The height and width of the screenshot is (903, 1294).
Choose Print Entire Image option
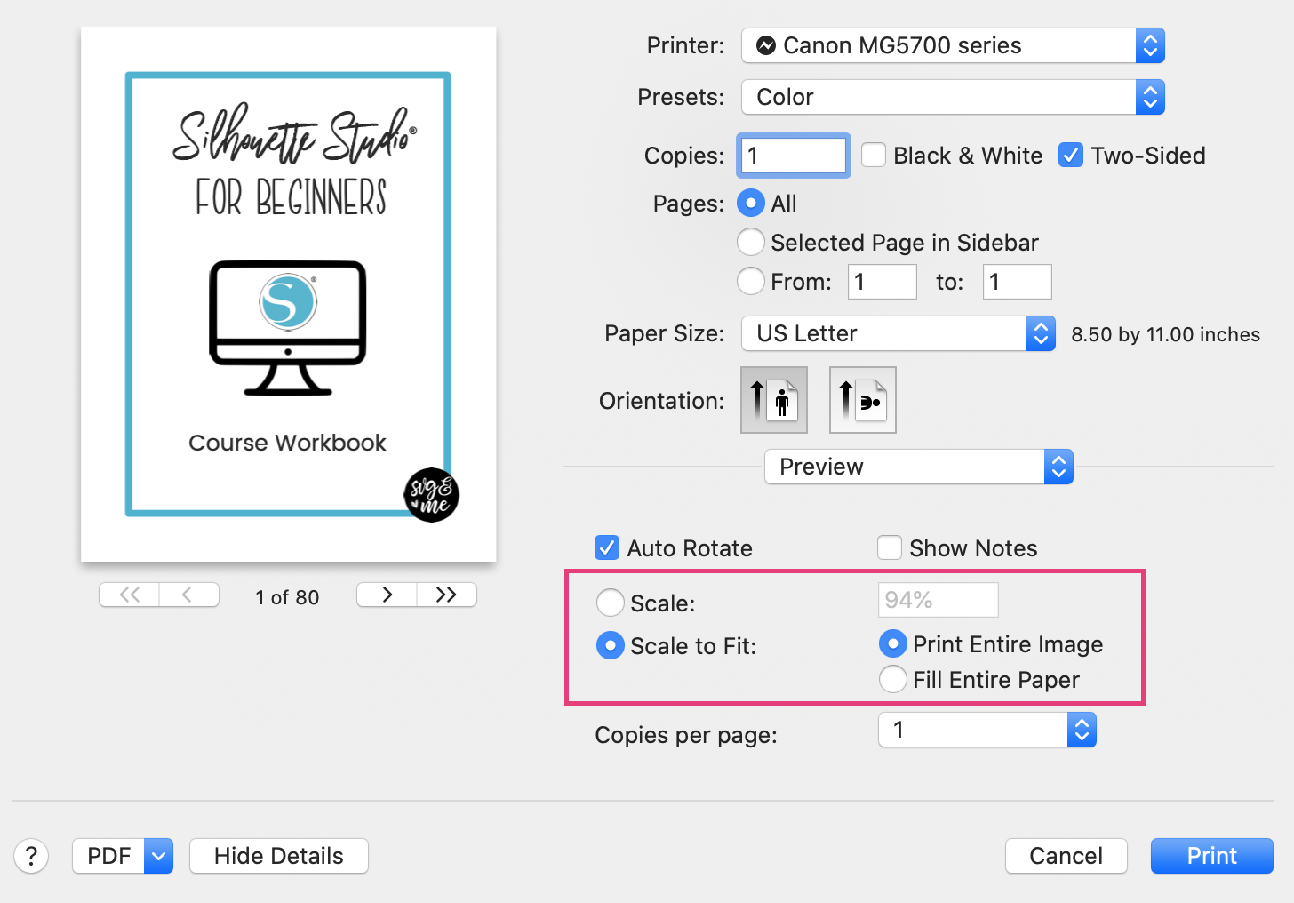(x=893, y=643)
